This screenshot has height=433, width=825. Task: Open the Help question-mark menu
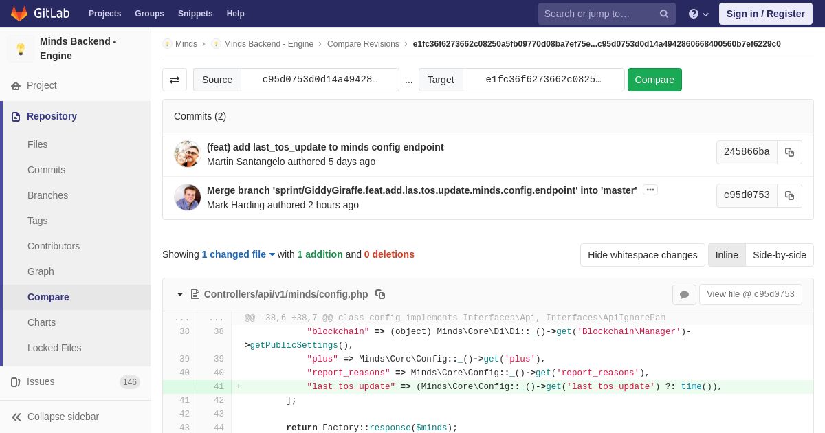pos(698,14)
